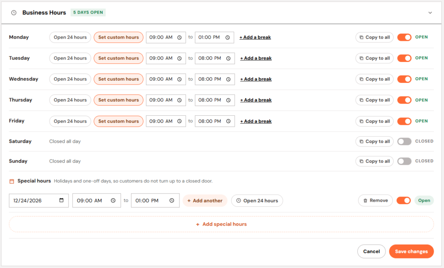Click Saturday's Closed all day text
This screenshot has height=268, width=444.
(x=65, y=141)
